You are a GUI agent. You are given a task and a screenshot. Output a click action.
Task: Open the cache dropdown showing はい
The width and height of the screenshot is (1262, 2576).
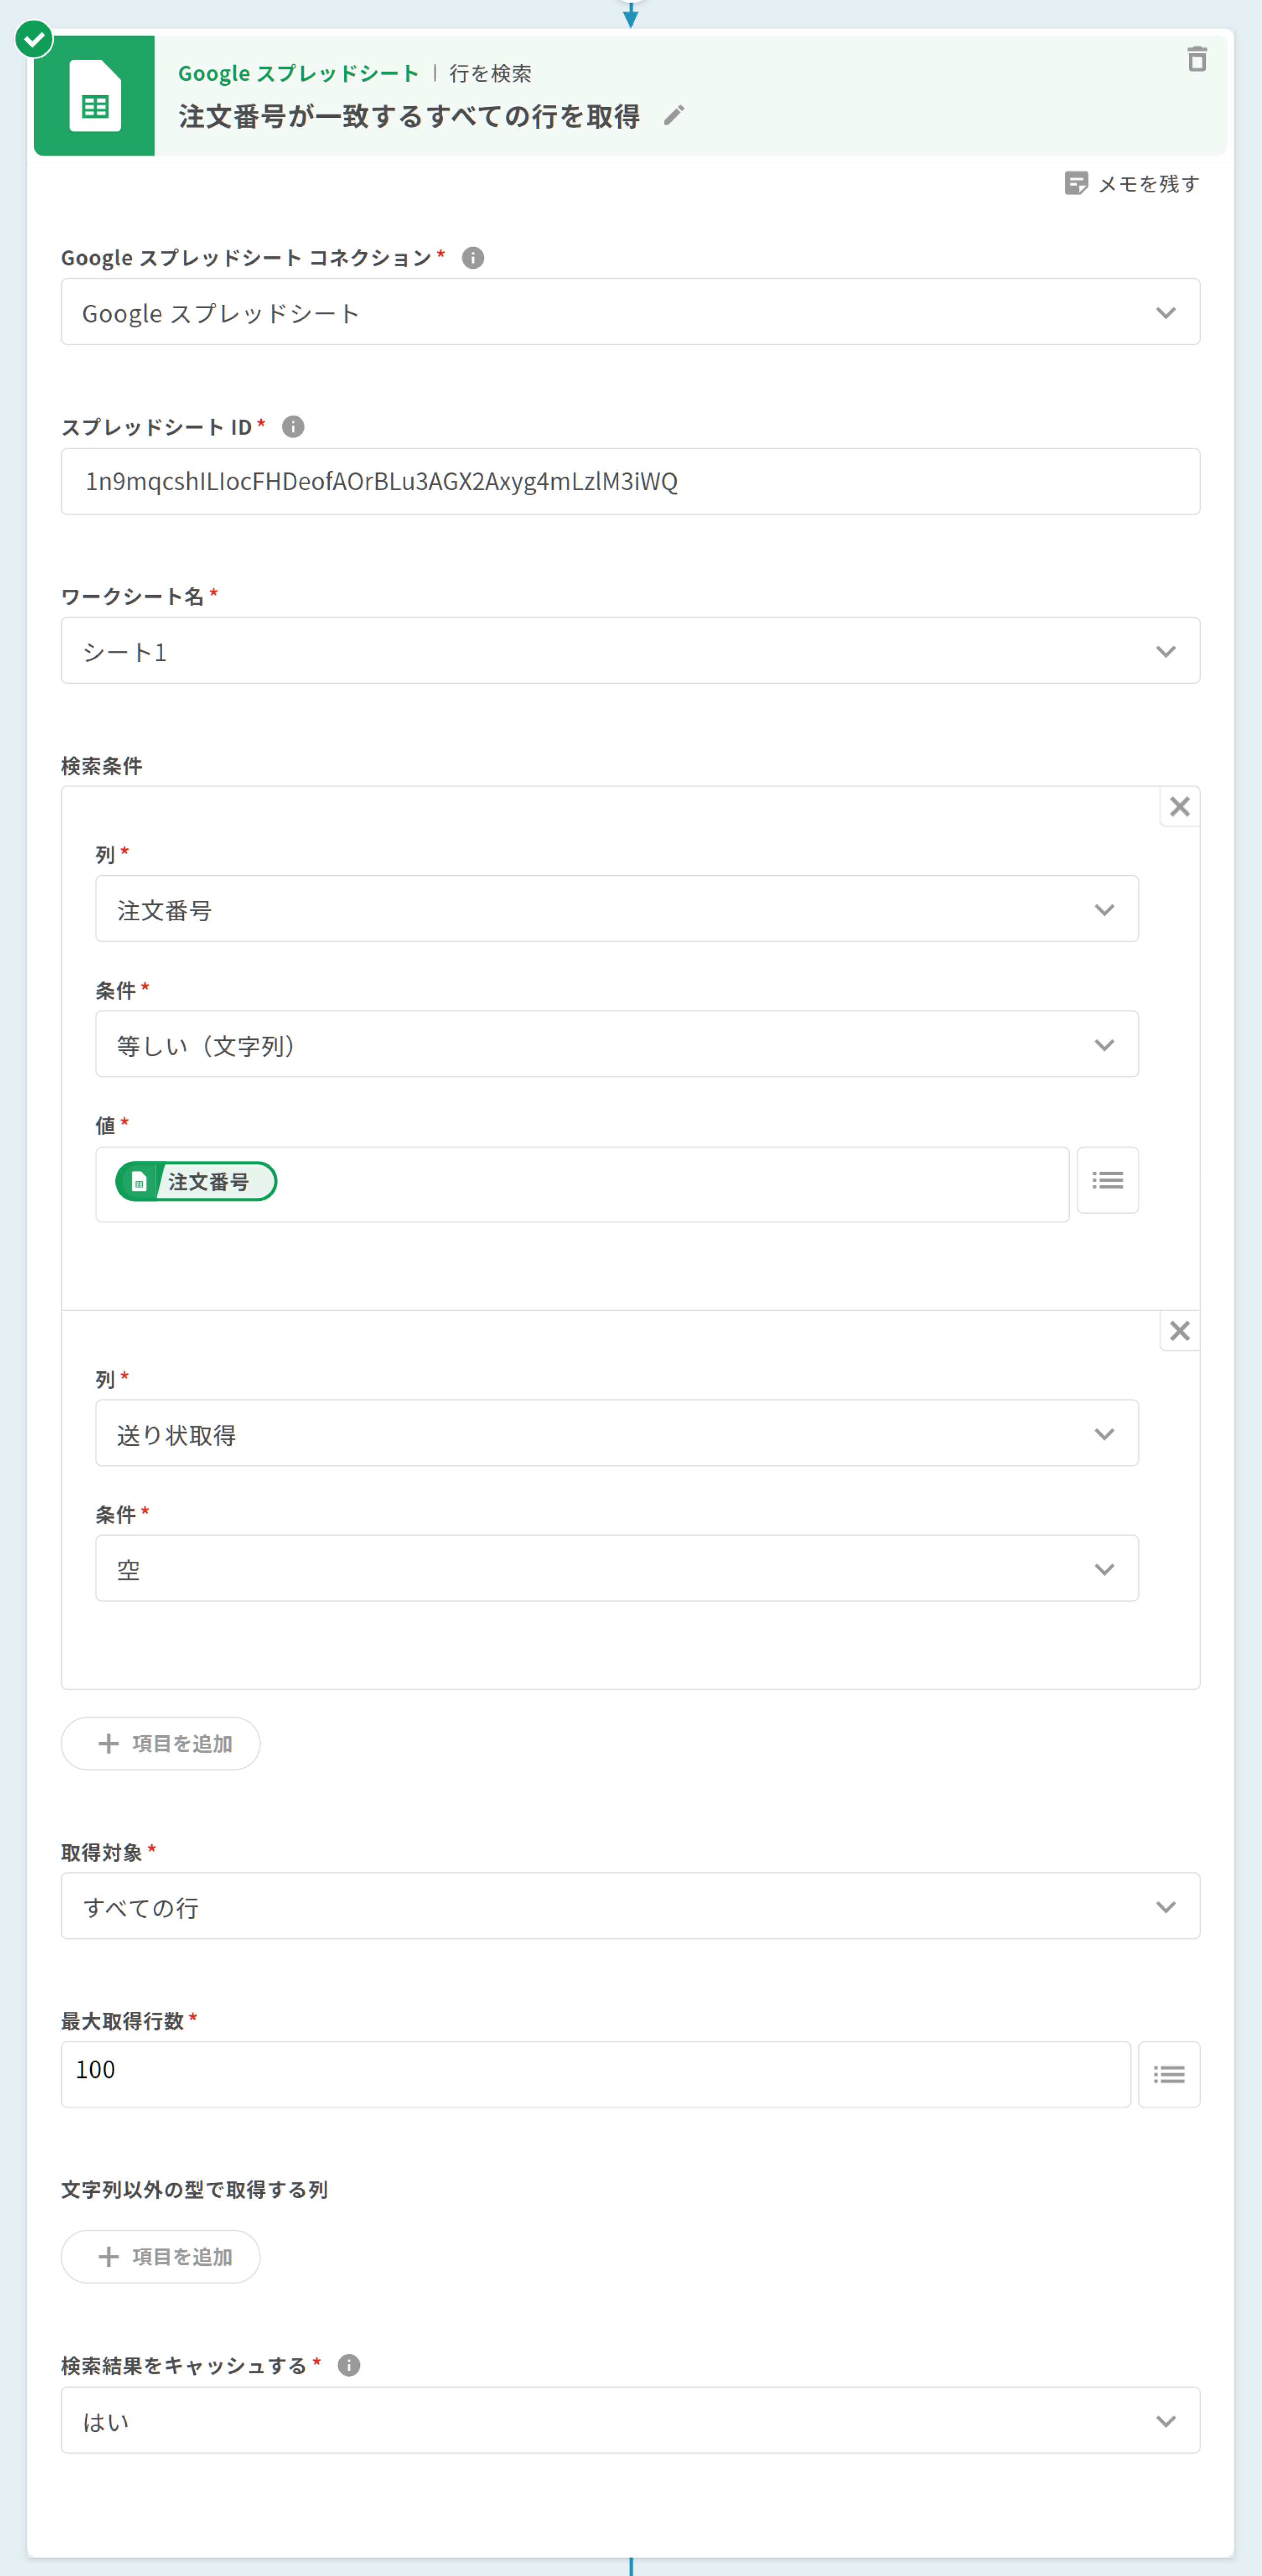coord(630,2421)
